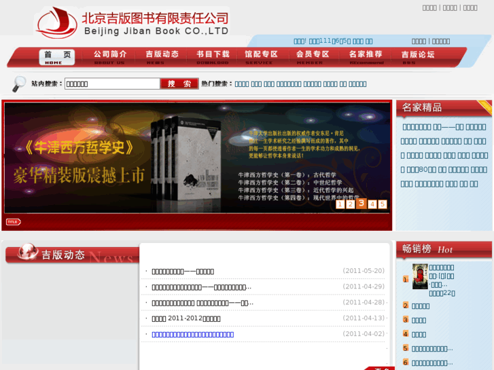This screenshot has width=494, height=370.
Task: Open news item dated 2011-04-28
Action: click(202, 303)
